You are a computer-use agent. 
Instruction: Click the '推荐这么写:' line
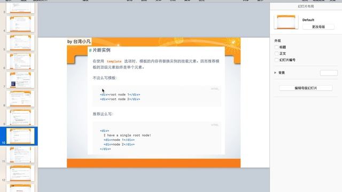[x=103, y=114]
